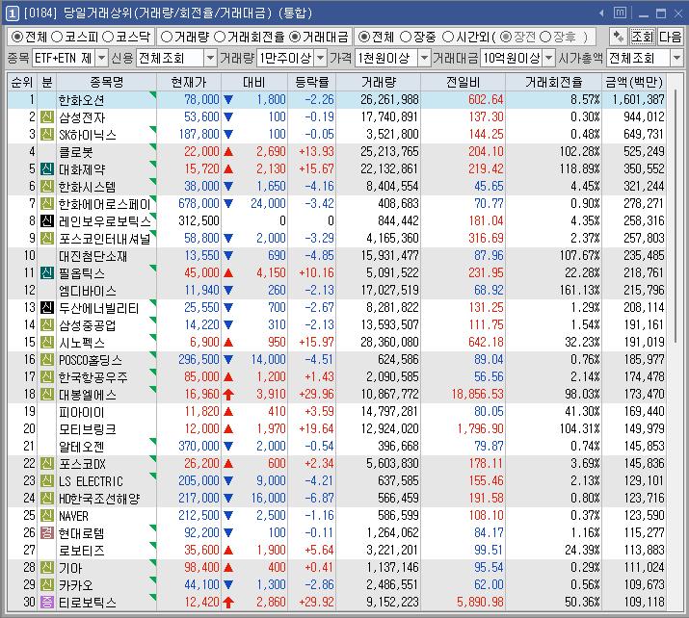This screenshot has width=689, height=618.
Task: Click the 신 badge icon for SK하이닉스
Action: [x=47, y=135]
